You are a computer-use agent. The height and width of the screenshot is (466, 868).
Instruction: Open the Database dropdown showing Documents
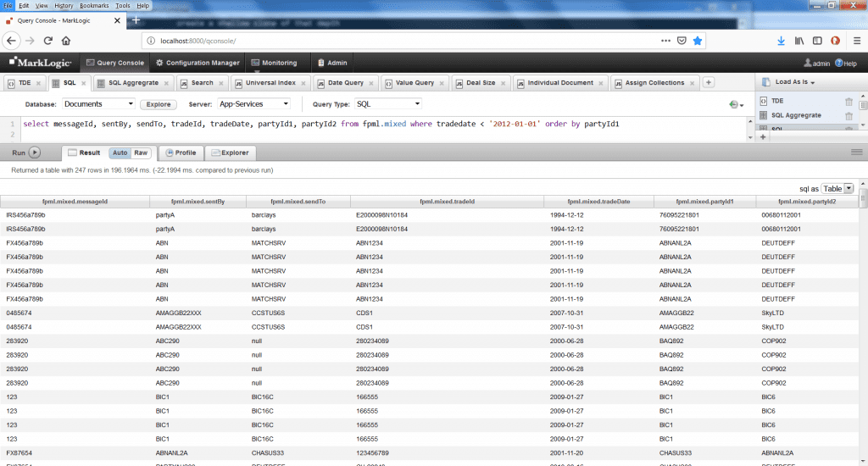[x=99, y=104]
